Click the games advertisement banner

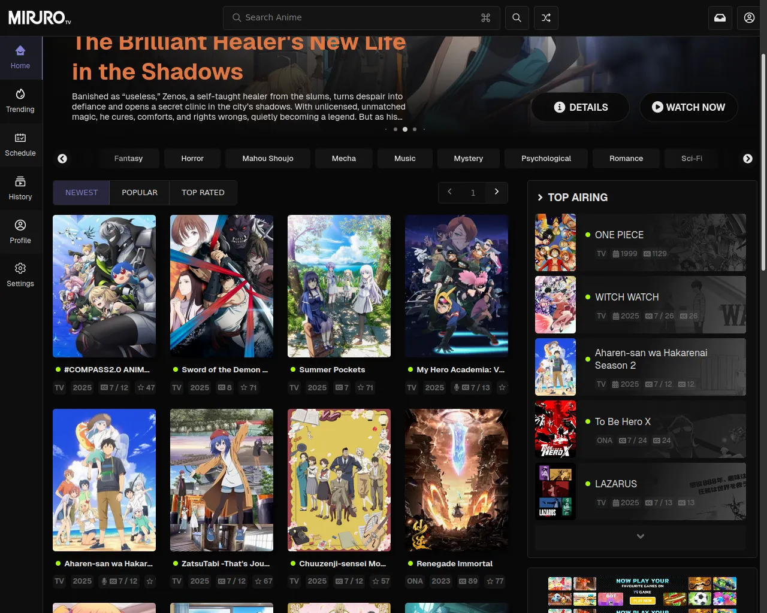642,594
